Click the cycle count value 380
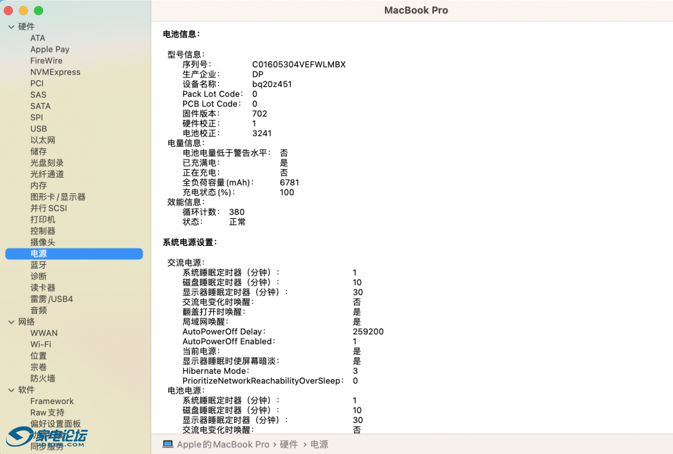Screen dimensions: 673x454 [x=236, y=212]
